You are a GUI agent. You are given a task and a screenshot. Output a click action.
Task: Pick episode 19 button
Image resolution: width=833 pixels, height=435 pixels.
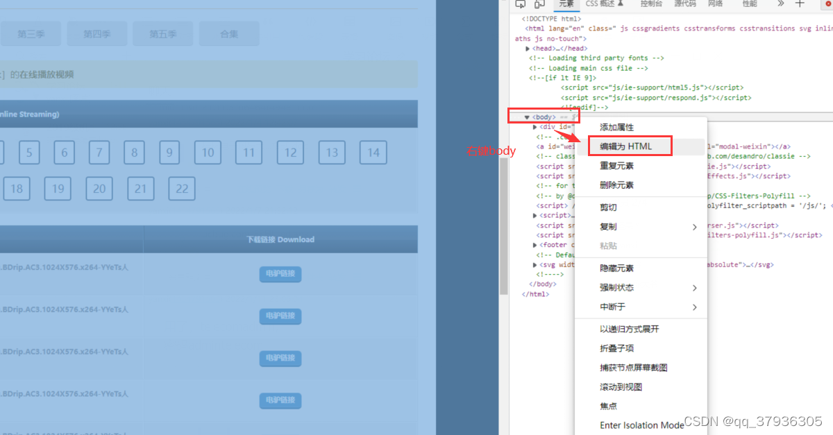58,189
